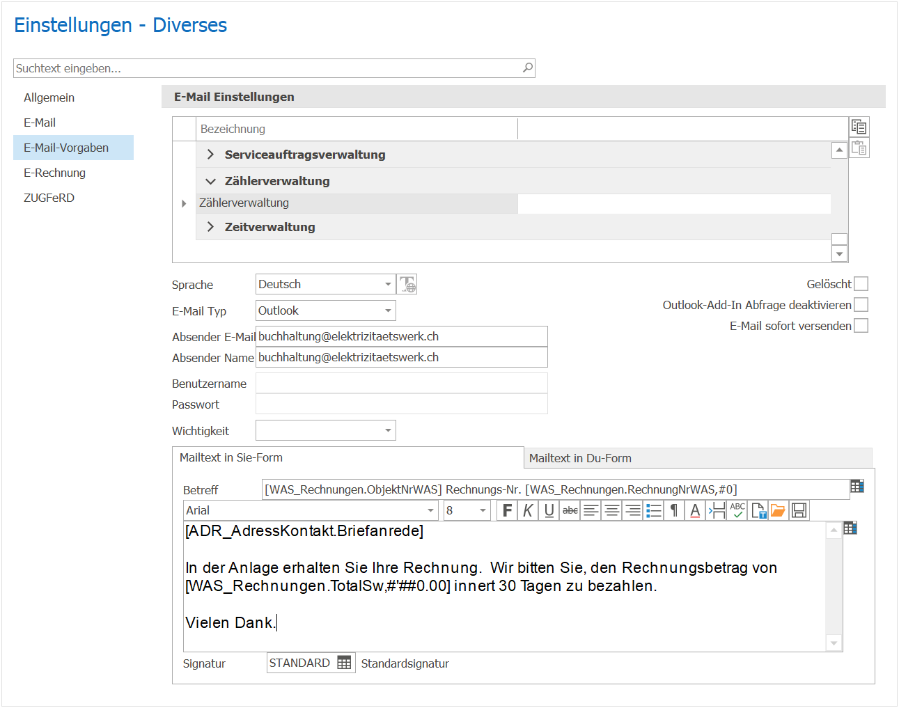Screen dimensions: 899x708
Task: Open the translation icon next to Sprache
Action: [407, 284]
